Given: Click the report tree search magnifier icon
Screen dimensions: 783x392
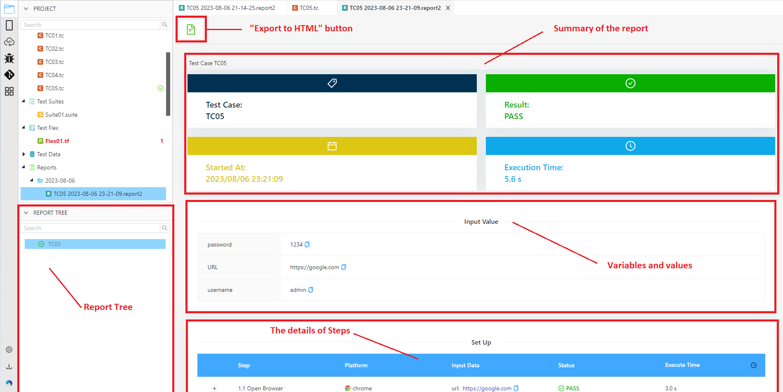Looking at the screenshot, I should pos(165,228).
